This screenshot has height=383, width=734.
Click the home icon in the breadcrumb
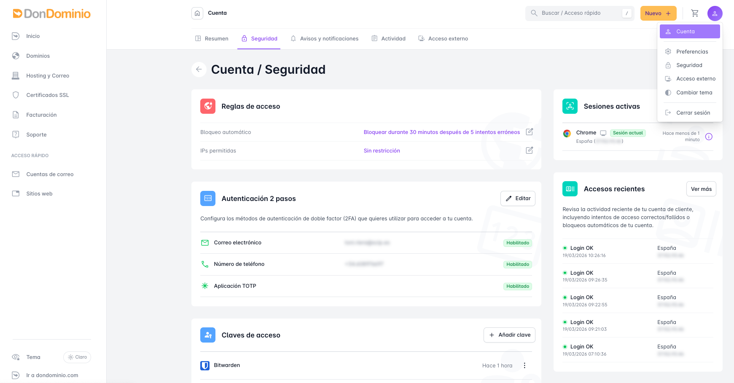pos(197,13)
